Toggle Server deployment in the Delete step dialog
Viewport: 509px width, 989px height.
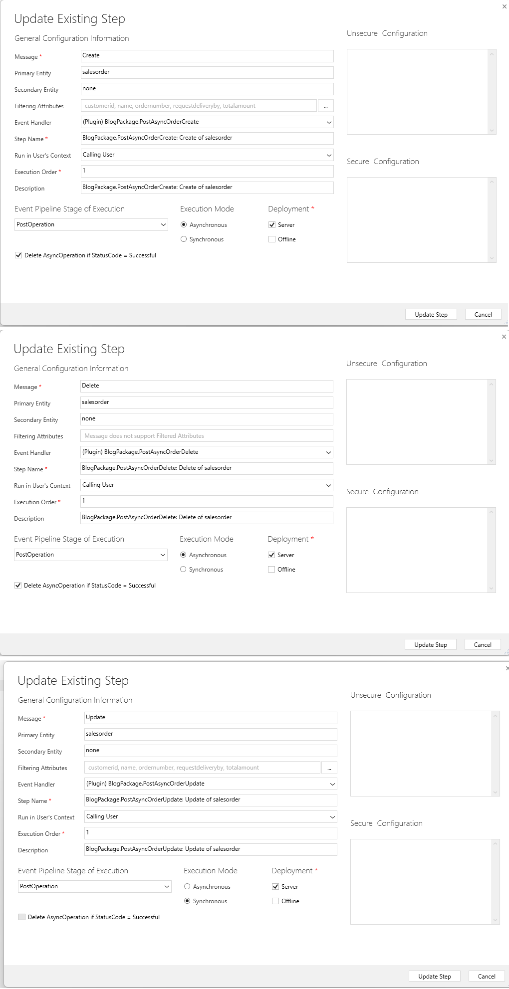coord(271,555)
